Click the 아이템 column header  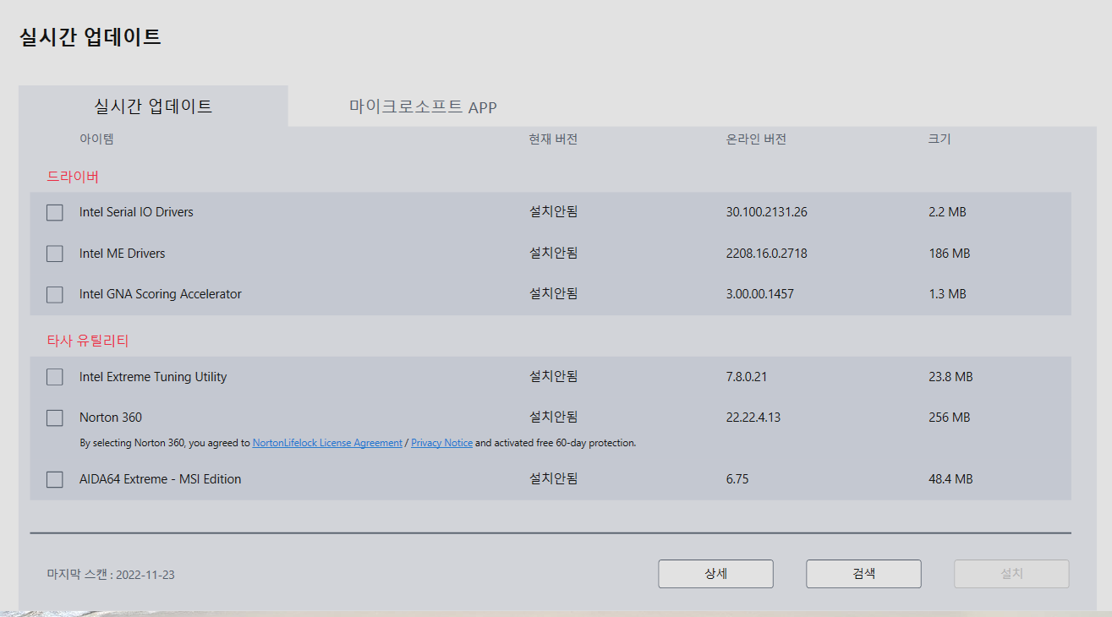[96, 139]
